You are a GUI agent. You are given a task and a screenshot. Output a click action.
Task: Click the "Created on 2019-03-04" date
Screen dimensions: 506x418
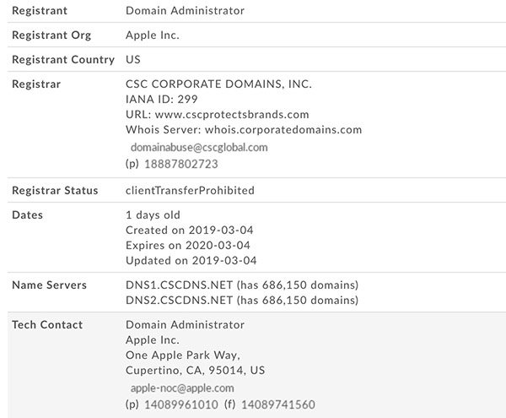(x=191, y=230)
